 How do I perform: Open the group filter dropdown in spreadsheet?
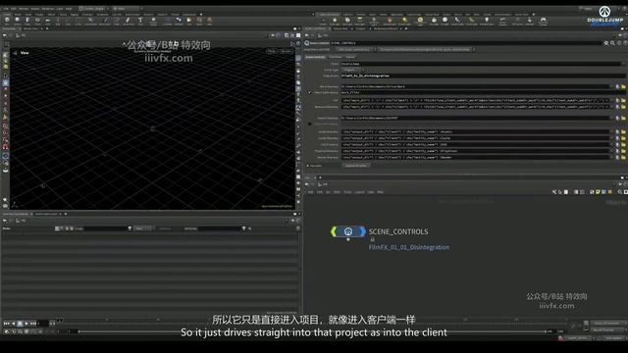click(130, 228)
